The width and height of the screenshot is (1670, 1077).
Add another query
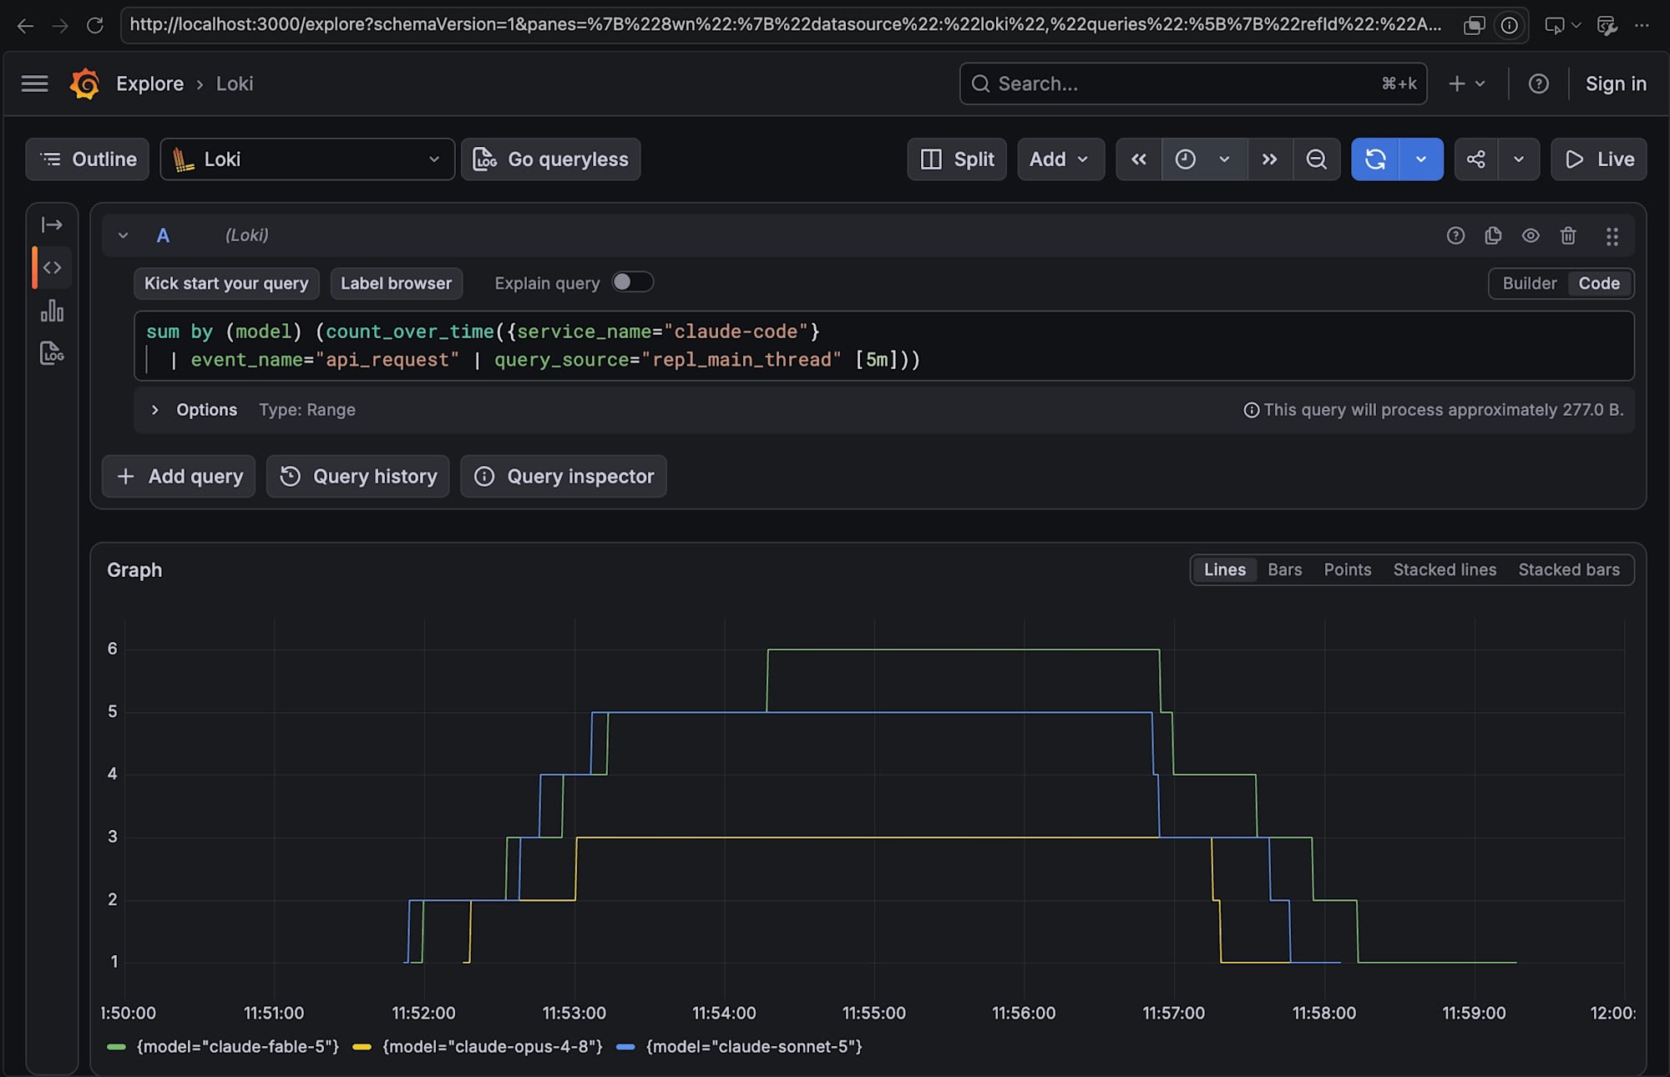[x=179, y=476]
